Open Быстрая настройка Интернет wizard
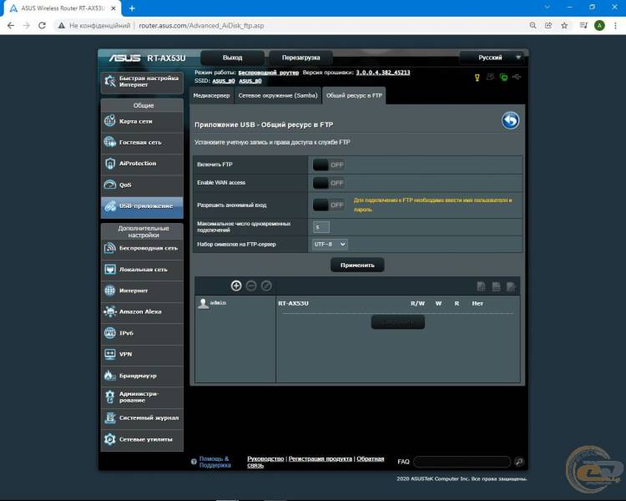 tap(142, 82)
